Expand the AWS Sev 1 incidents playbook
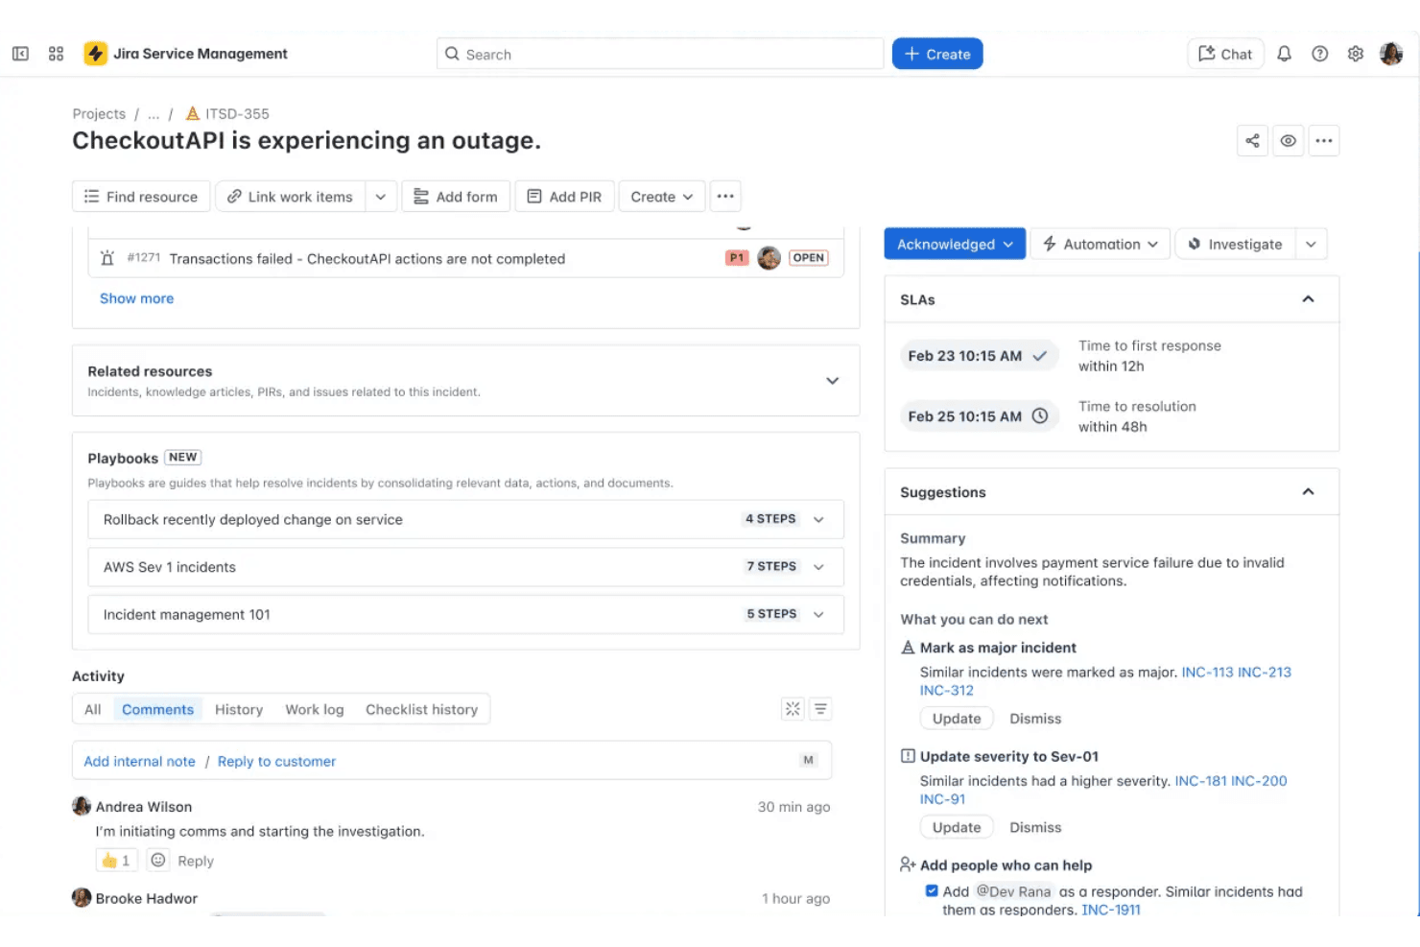 tap(818, 567)
